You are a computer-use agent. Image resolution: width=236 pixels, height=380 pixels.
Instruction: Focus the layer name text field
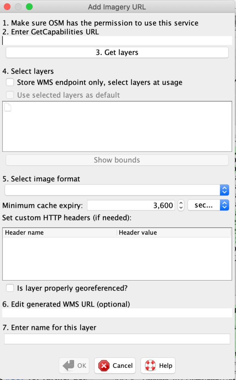(117, 339)
